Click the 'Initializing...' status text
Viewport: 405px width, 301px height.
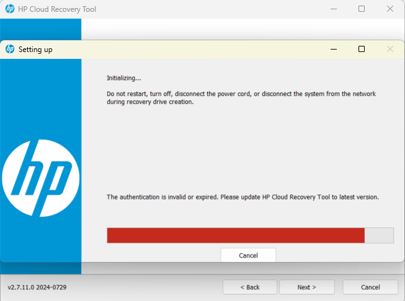click(x=123, y=78)
